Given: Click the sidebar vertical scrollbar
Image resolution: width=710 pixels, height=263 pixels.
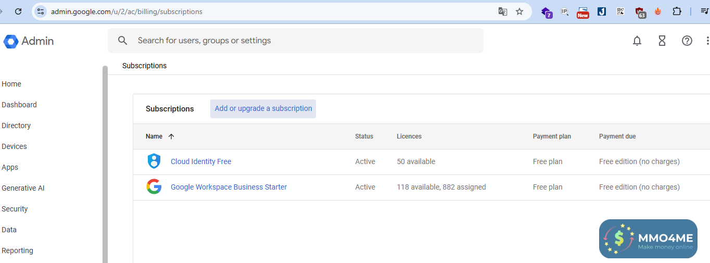Looking at the screenshot, I should tap(105, 156).
